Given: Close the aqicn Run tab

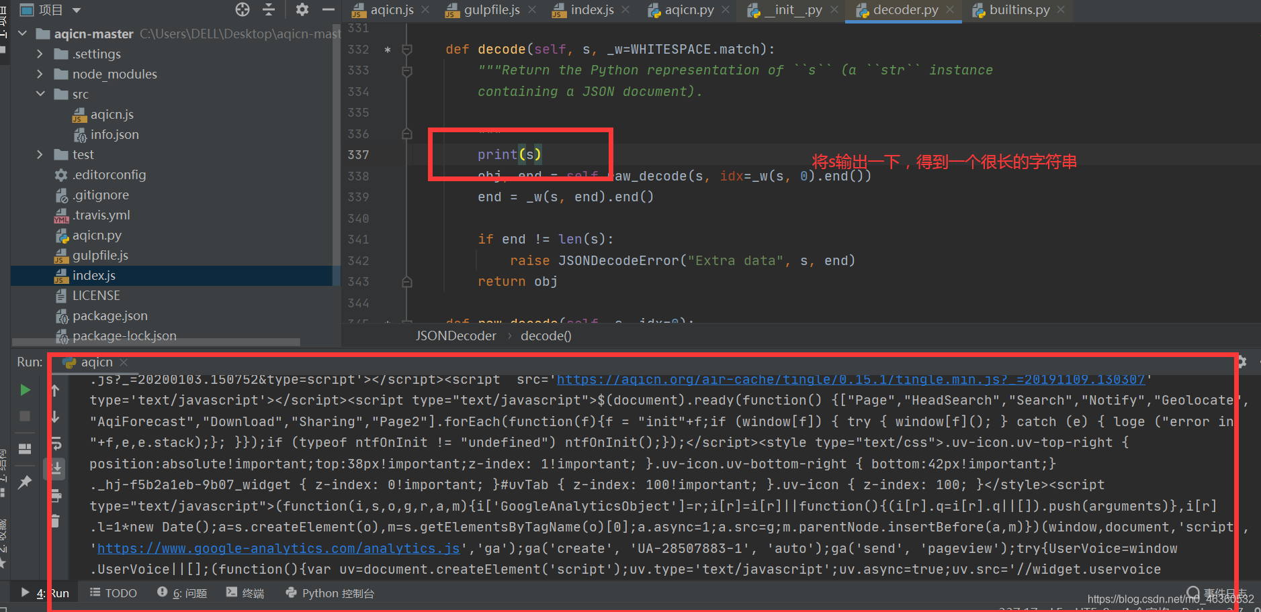Looking at the screenshot, I should (124, 362).
